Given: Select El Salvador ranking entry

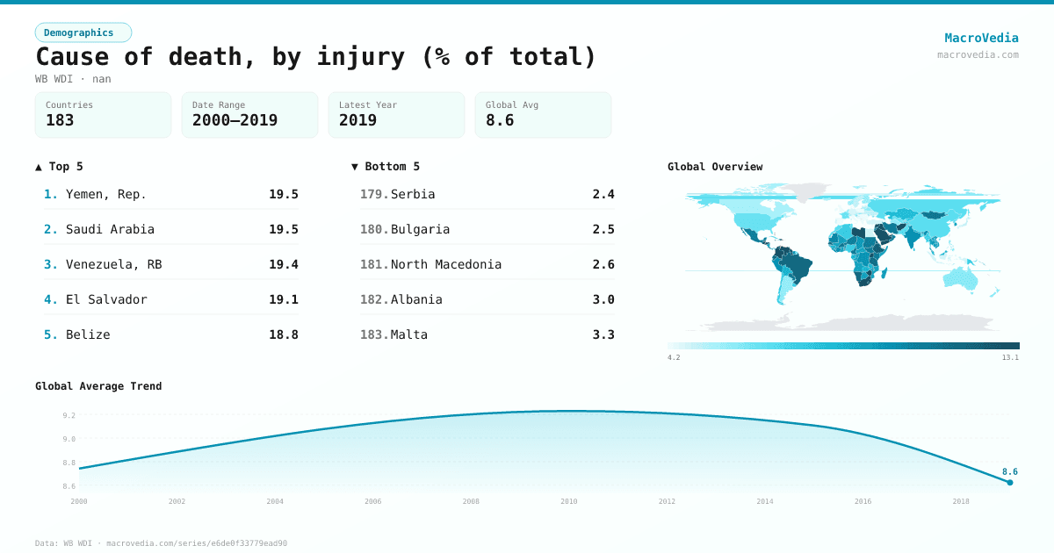Looking at the screenshot, I should click(x=170, y=299).
